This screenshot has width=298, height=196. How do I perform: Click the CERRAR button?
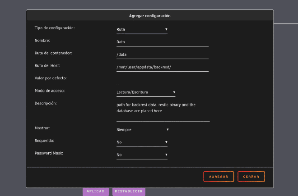pyautogui.click(x=251, y=177)
